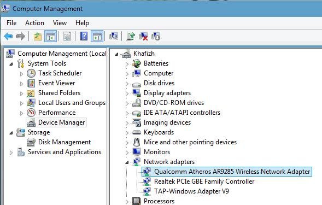This screenshot has height=205, width=322.
Task: Expand the Task Scheduler tree node
Action: (x=21, y=74)
